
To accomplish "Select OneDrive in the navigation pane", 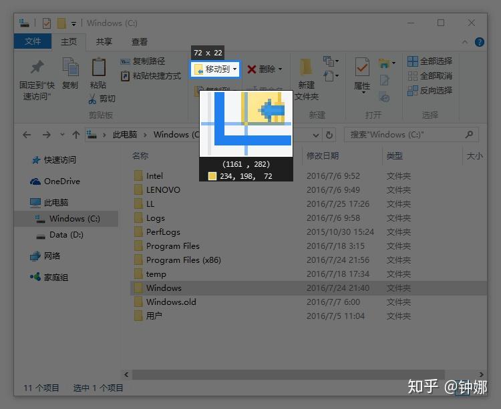I will pos(55,181).
